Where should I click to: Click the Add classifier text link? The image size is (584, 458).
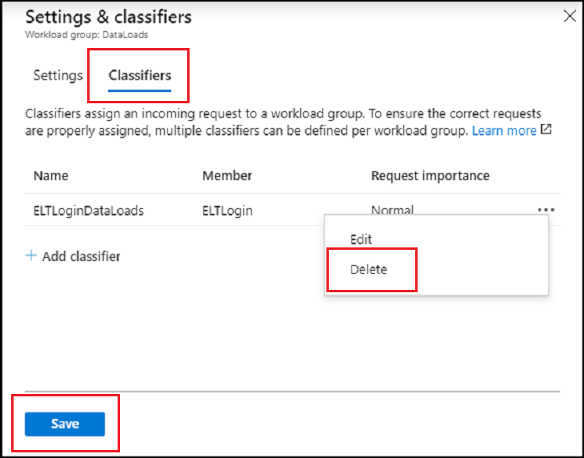coord(81,256)
